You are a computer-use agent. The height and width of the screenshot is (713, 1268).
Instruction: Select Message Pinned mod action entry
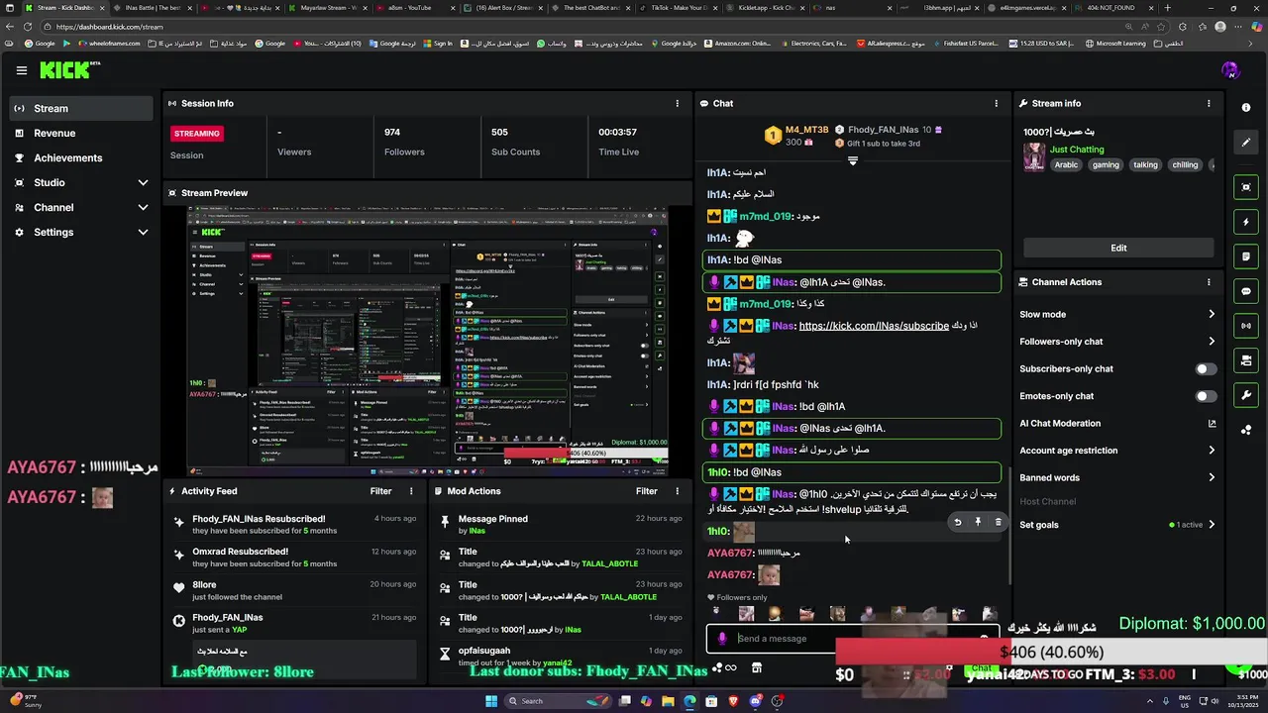point(561,525)
